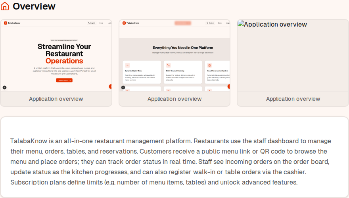This screenshot has height=198, width=349.
Task: Open the English language selector in the first screenshot
Action: (x=92, y=23)
